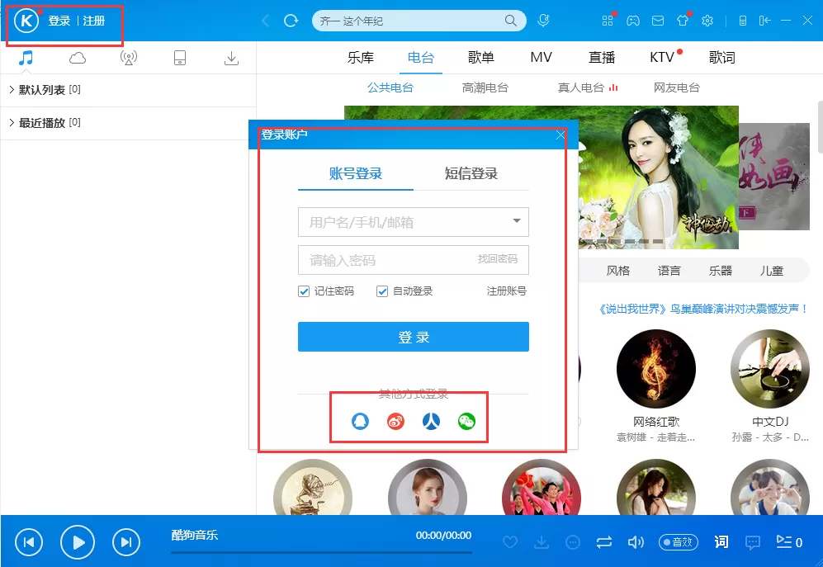
Task: Play previous track
Action: (x=29, y=541)
